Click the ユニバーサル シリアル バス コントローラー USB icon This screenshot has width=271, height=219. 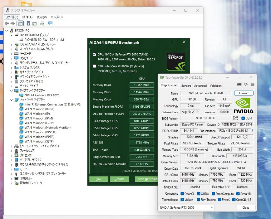point(17,174)
